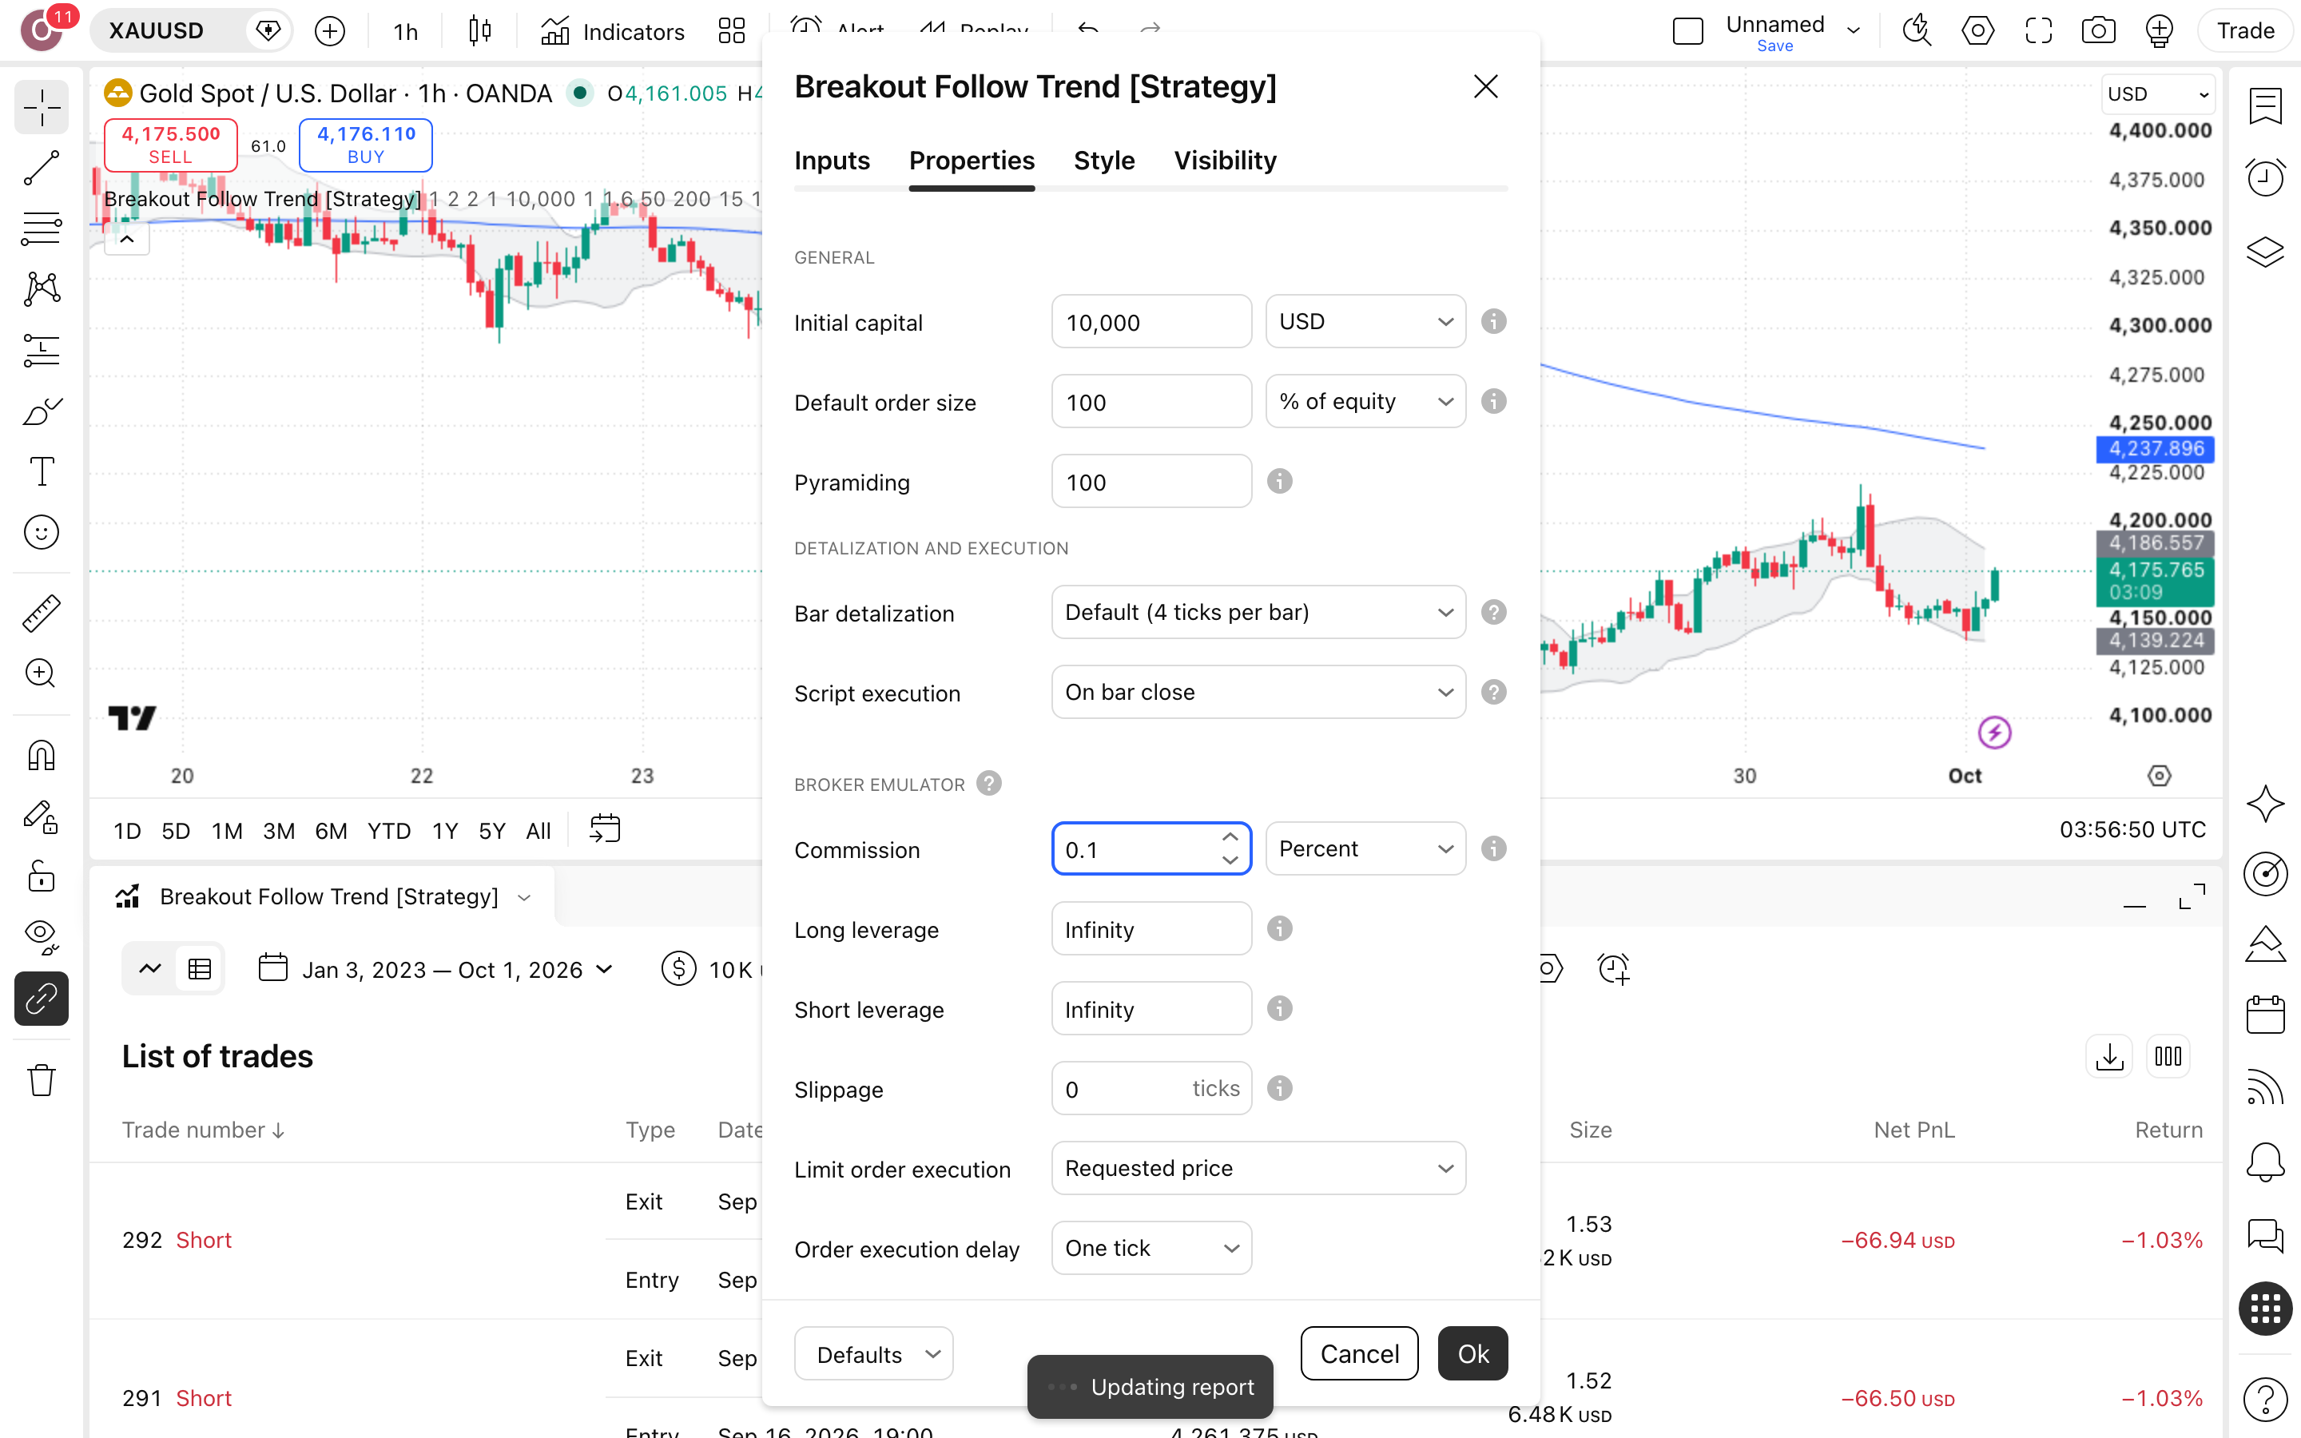Screen dimensions: 2301x1438
Task: Open the emoji icons tool
Action: (x=42, y=533)
